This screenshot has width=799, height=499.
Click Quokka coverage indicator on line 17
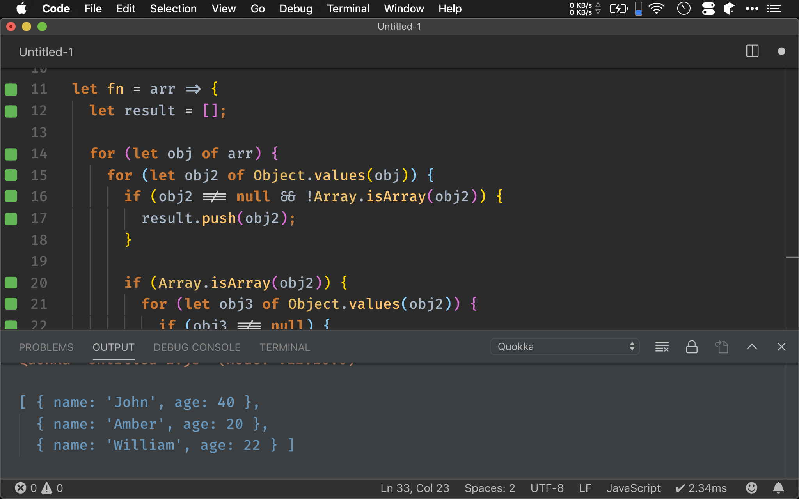[x=11, y=219]
